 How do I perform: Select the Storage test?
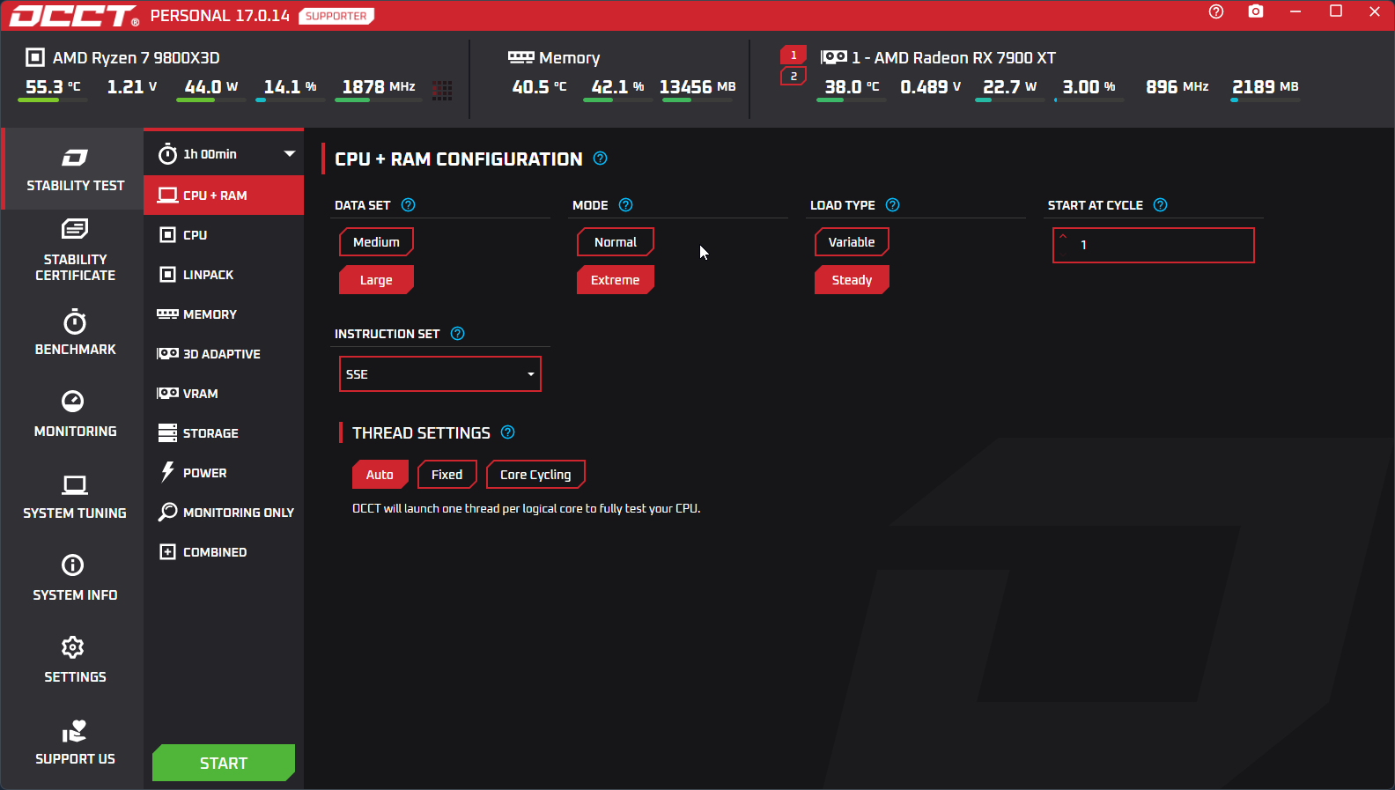[224, 433]
